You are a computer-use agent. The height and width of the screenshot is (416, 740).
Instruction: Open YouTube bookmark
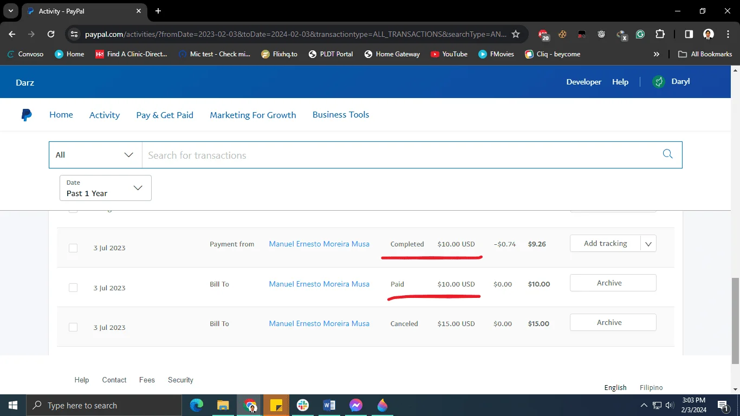point(449,54)
